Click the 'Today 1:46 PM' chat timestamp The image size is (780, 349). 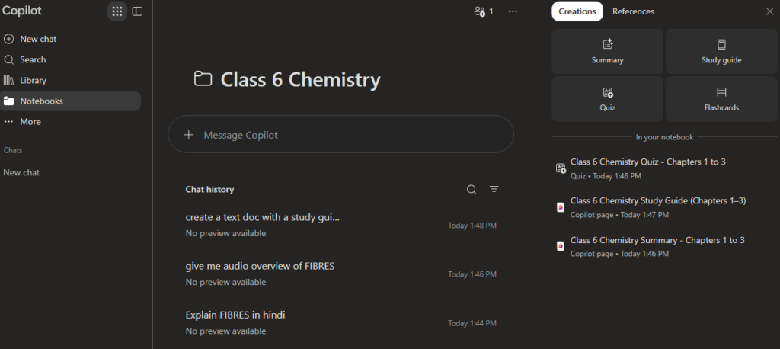[472, 274]
